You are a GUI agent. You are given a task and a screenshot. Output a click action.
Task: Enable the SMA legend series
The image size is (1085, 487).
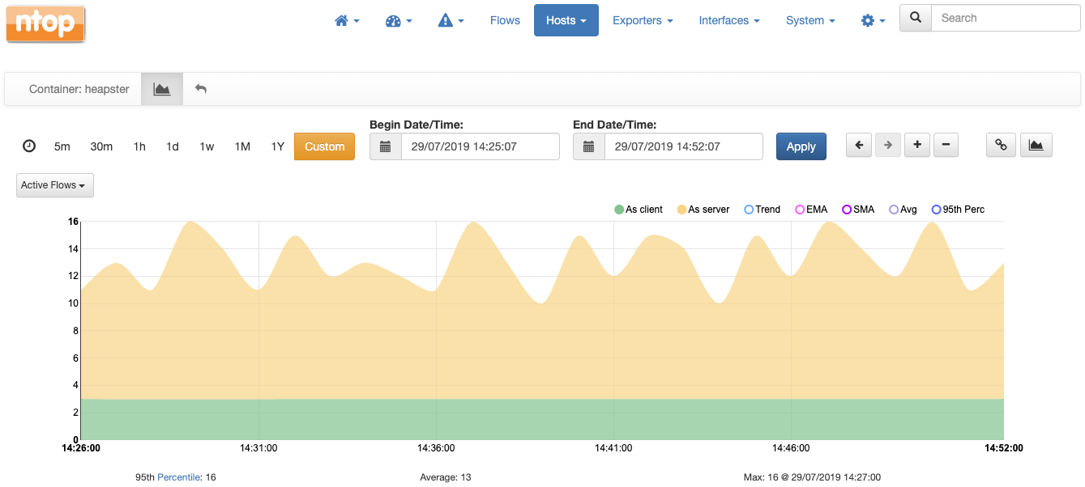858,210
